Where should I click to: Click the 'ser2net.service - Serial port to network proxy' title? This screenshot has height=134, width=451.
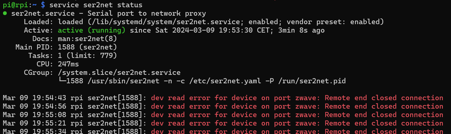pyautogui.click(x=109, y=14)
